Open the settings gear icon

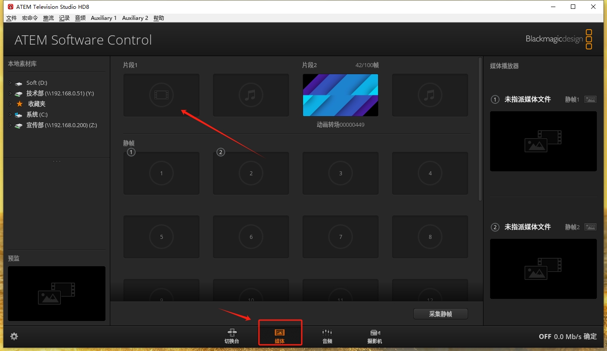tap(14, 336)
